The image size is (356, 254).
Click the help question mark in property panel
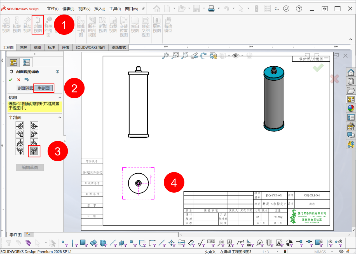click(x=57, y=72)
